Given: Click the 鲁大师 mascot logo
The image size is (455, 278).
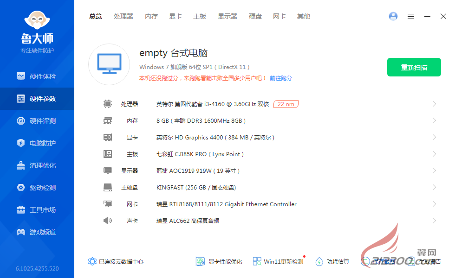Looking at the screenshot, I should tap(37, 19).
